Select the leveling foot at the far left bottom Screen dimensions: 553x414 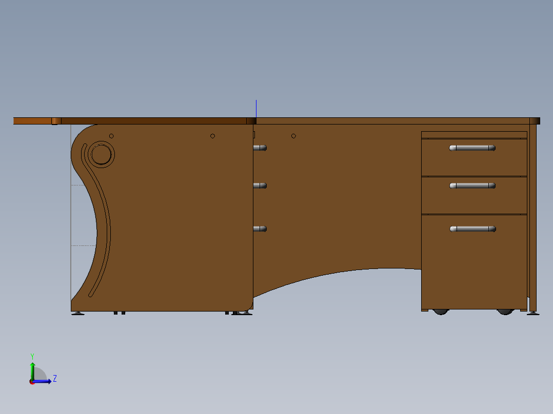[x=78, y=313]
